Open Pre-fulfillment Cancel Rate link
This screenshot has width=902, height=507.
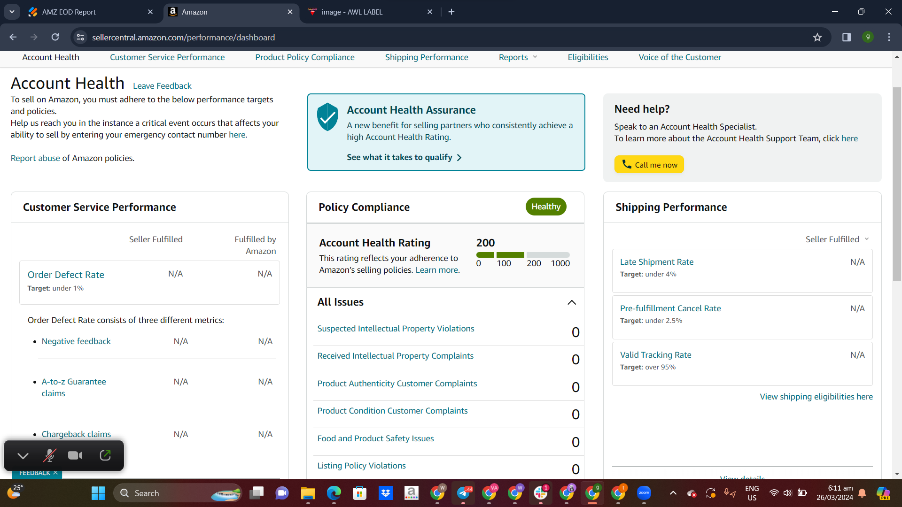pos(670,308)
